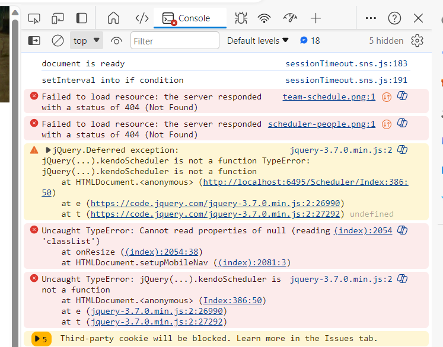The width and height of the screenshot is (443, 347).
Task: Open the Performance gauge tool
Action: 290,18
